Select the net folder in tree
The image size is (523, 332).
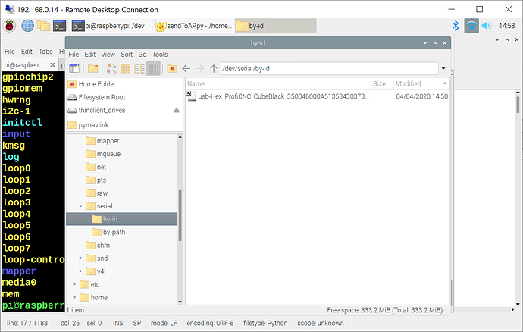(x=102, y=167)
